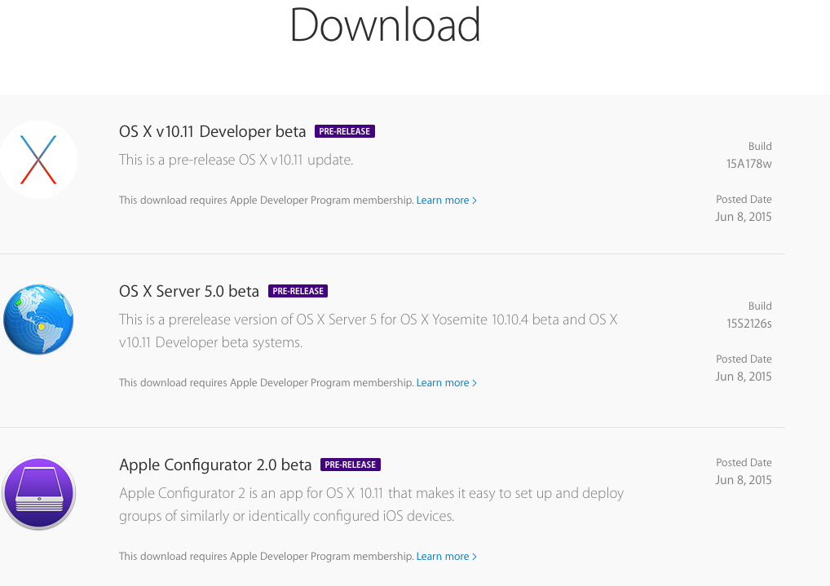Follow Learn more link under OS X v10.11

click(x=446, y=200)
